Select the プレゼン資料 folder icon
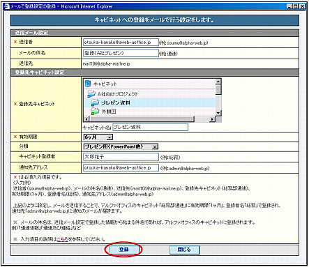Viewport: 309px width, 267px height. pyautogui.click(x=95, y=102)
